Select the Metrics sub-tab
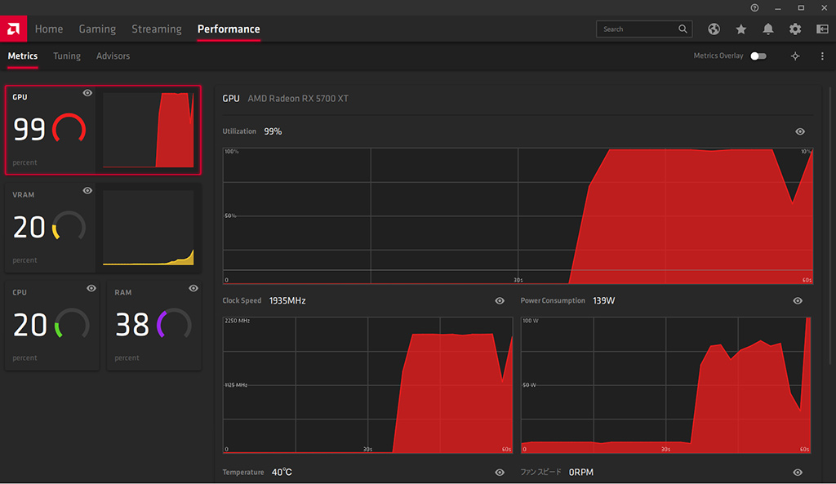 tap(22, 56)
